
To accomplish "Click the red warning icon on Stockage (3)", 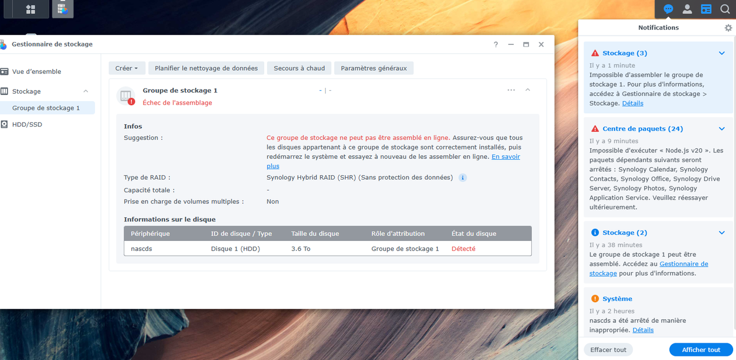I will pos(595,53).
